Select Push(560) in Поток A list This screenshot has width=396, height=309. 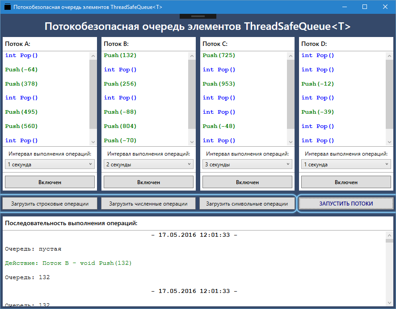click(x=21, y=126)
